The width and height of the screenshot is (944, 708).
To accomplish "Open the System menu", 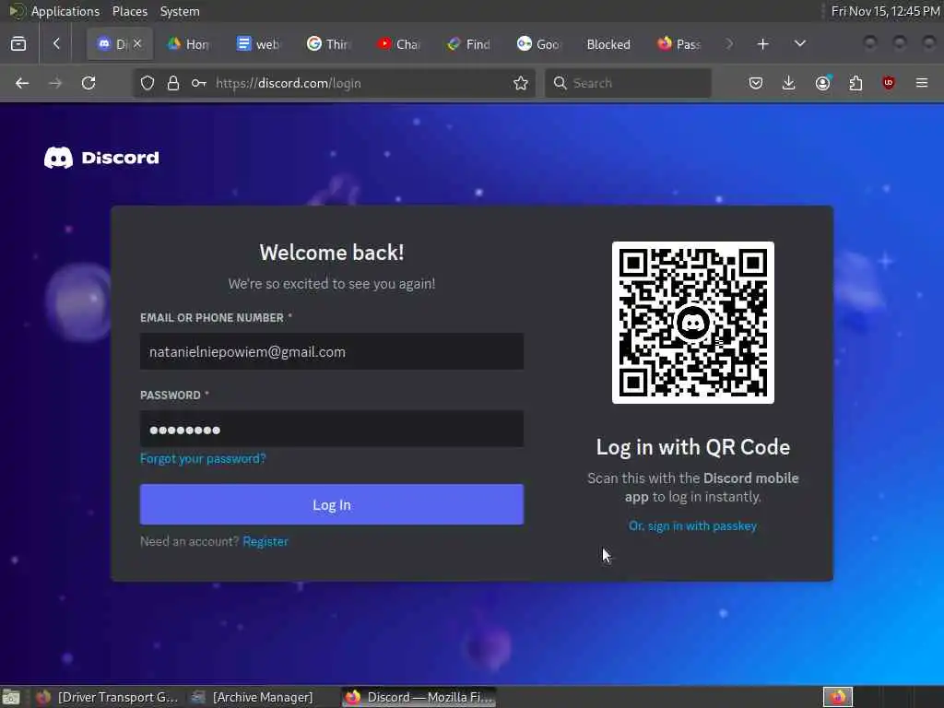I will [180, 11].
